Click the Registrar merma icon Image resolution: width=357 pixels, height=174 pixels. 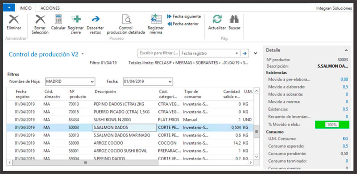click(x=156, y=19)
